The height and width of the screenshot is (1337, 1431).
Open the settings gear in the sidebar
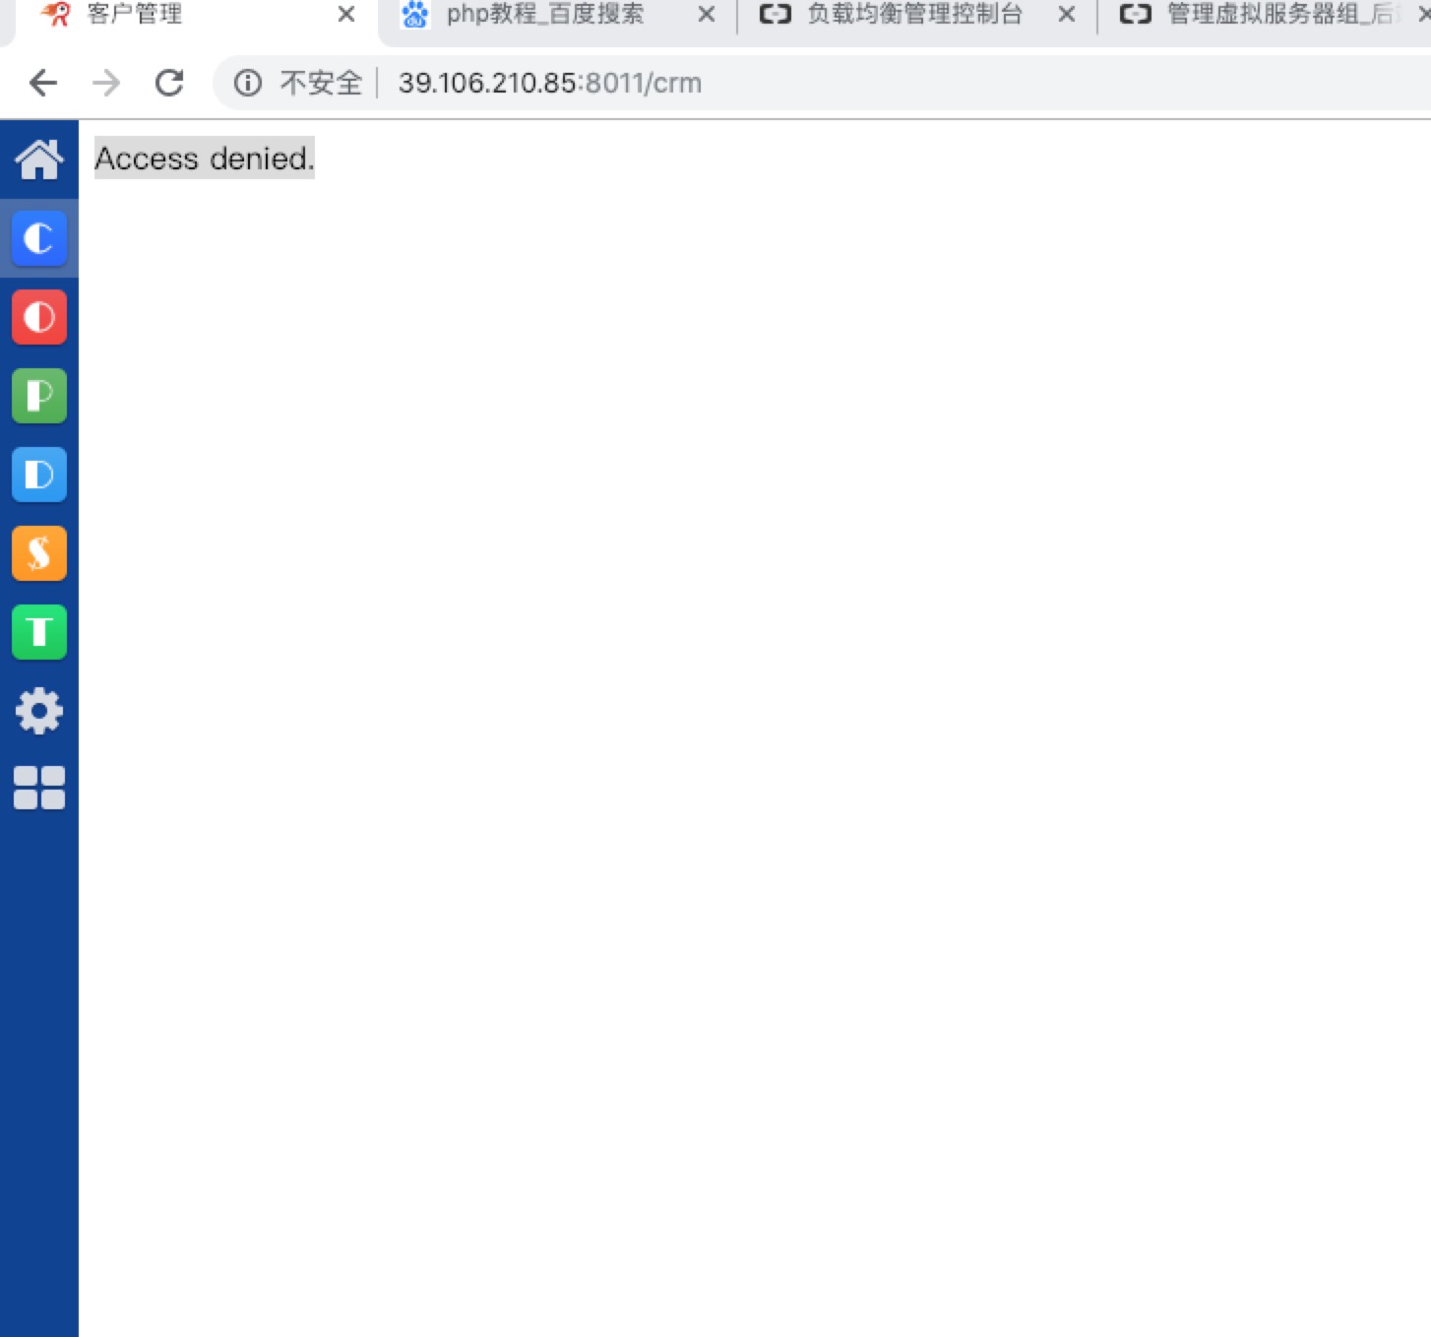click(39, 711)
